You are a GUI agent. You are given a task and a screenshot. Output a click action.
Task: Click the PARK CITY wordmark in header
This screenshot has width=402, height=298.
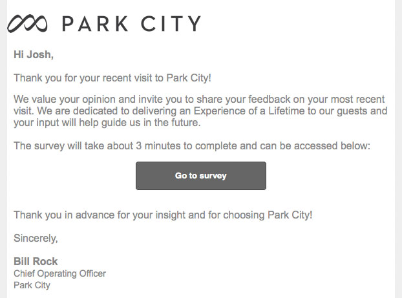[x=131, y=23]
